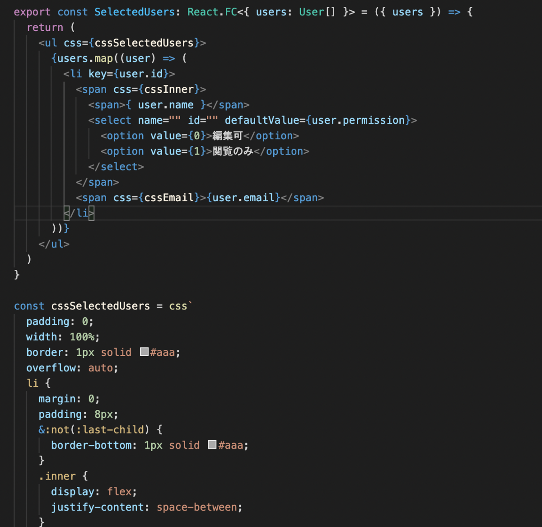This screenshot has width=542, height=527.
Task: Click the option text '閲覧のみ'
Action: (233, 151)
